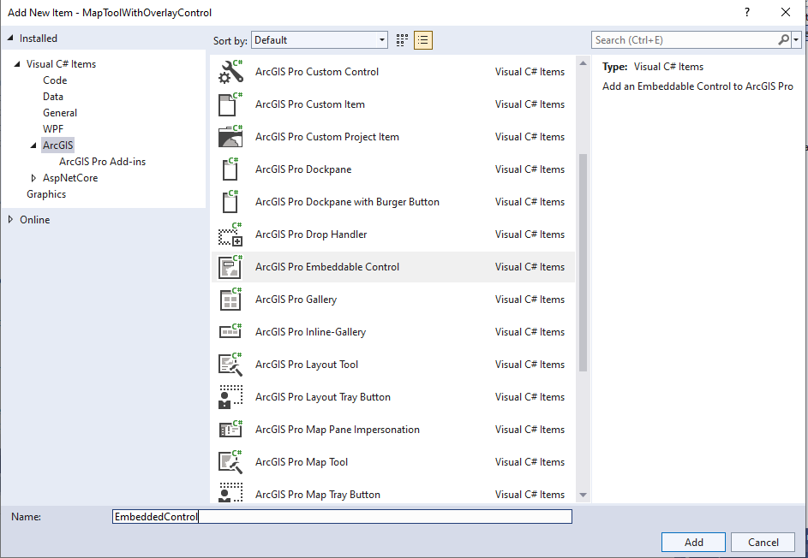The width and height of the screenshot is (808, 558).
Task: Click the ArcGIS Pro Embeddable Control icon
Action: point(230,267)
